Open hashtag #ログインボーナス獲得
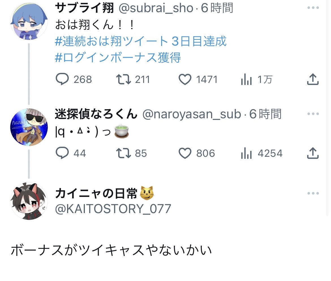The image size is (331, 281). [118, 57]
